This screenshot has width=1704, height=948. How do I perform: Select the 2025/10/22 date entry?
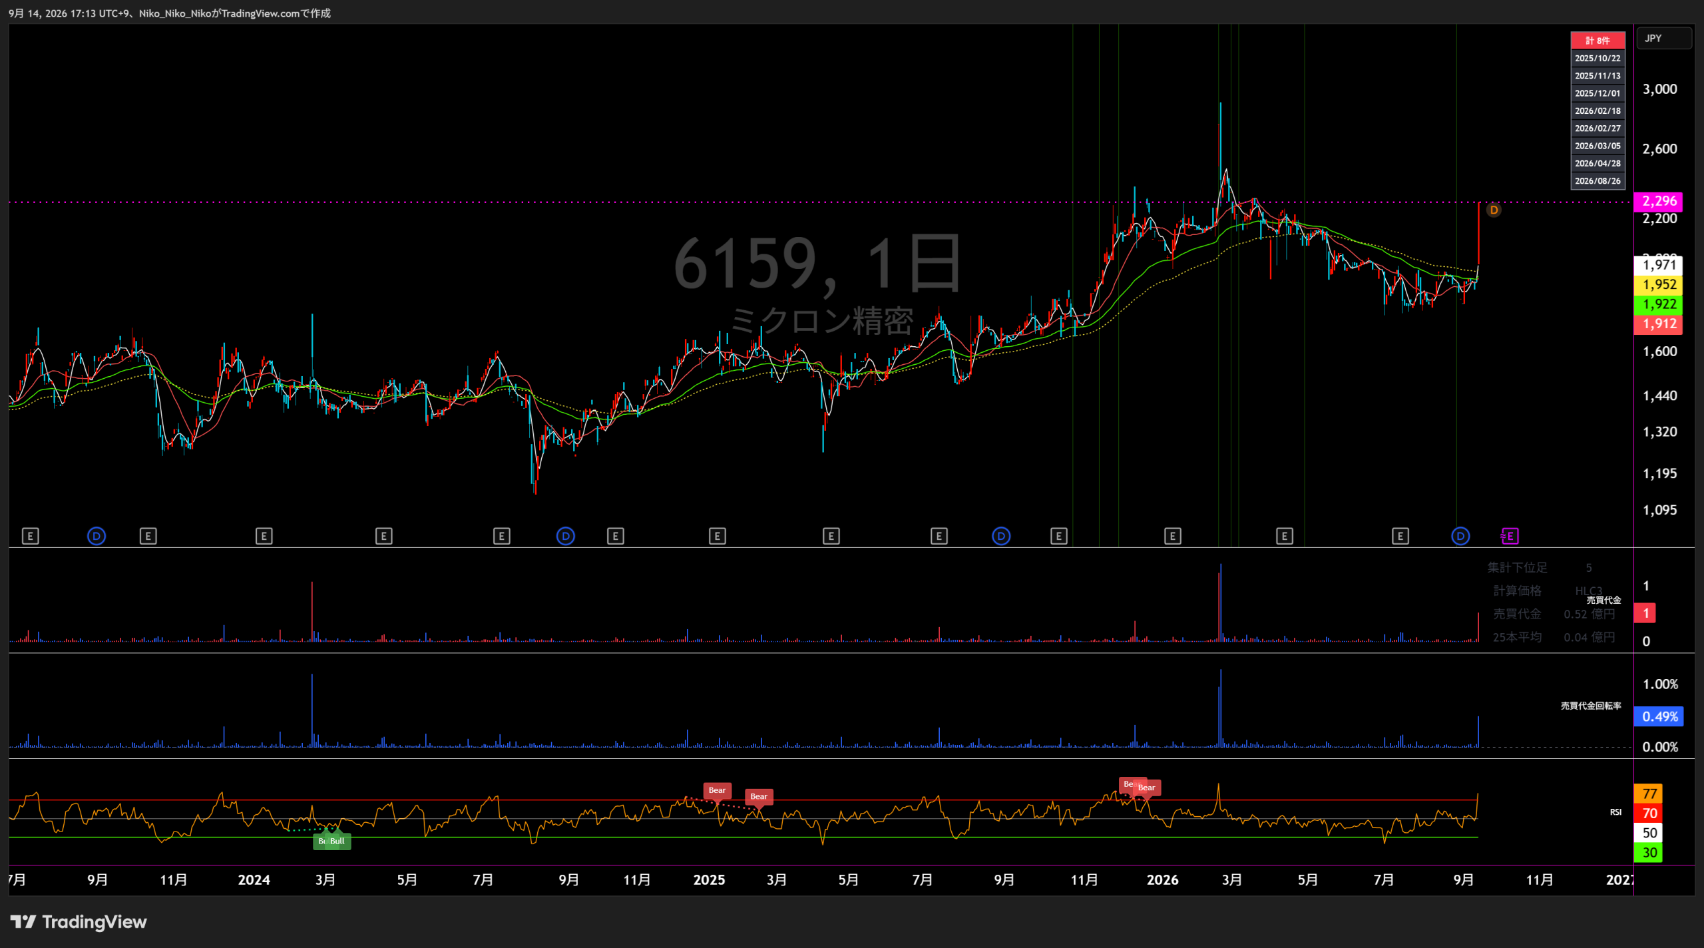(x=1597, y=59)
